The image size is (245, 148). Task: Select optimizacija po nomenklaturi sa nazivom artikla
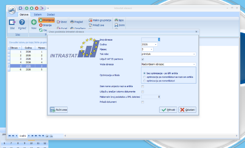click(144, 77)
